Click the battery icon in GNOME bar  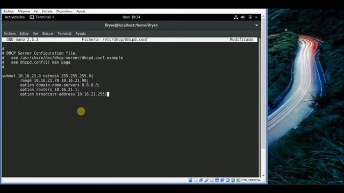(250, 17)
